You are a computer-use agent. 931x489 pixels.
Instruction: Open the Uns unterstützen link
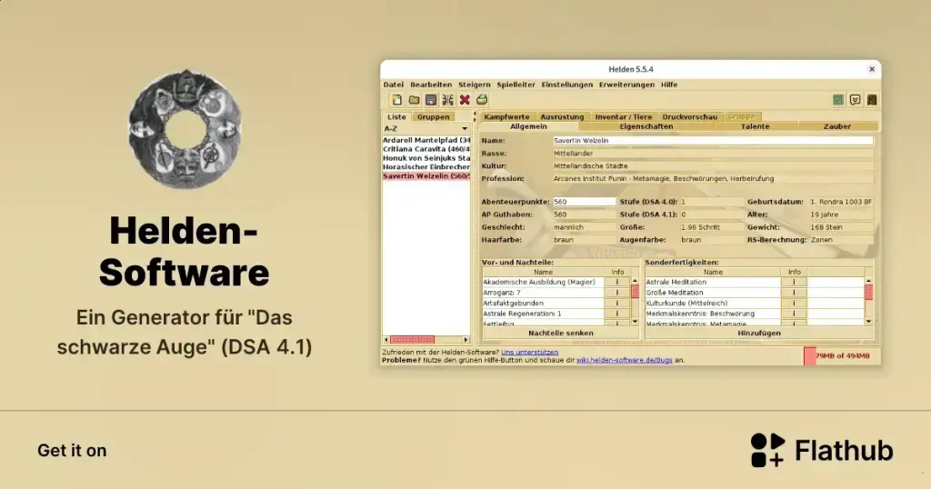[x=530, y=352]
